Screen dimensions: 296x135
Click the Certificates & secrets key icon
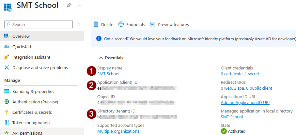point(7,112)
